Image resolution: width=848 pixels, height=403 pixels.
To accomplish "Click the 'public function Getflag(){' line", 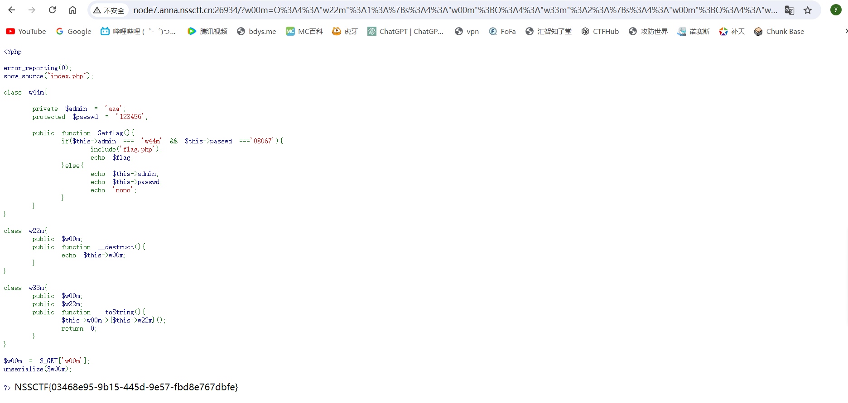I will [x=83, y=133].
